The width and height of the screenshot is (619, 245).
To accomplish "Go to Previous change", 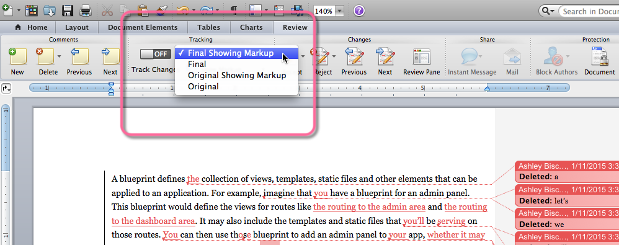I will [x=354, y=61].
